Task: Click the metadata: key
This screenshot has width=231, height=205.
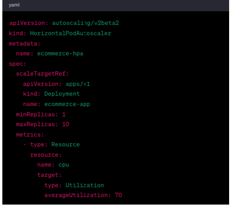Action: [x=24, y=44]
